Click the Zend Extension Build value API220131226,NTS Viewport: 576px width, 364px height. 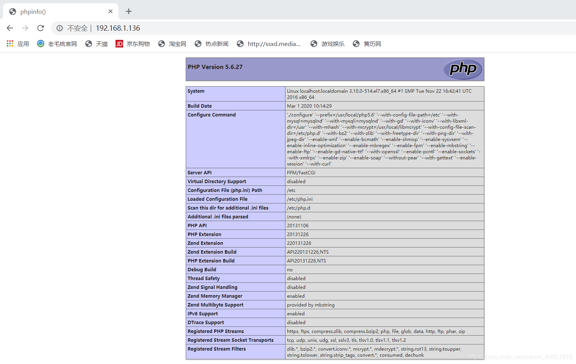coord(308,252)
